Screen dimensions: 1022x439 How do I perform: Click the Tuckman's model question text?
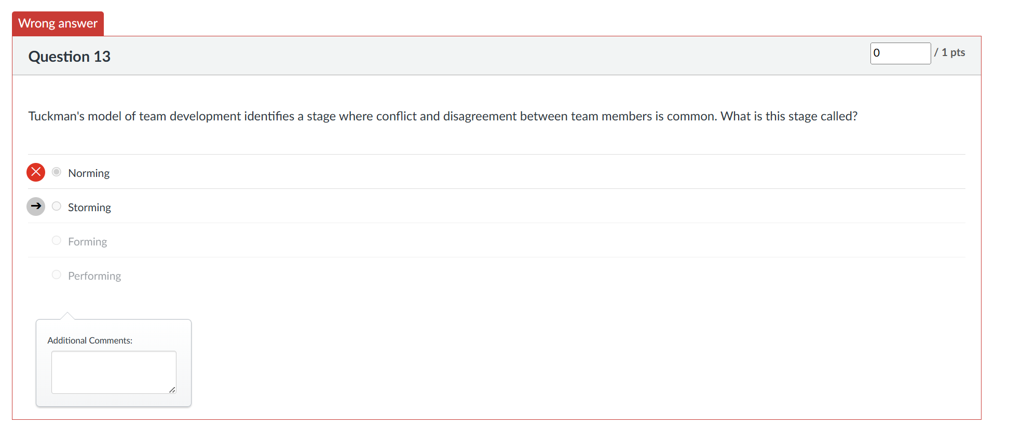[x=443, y=116]
